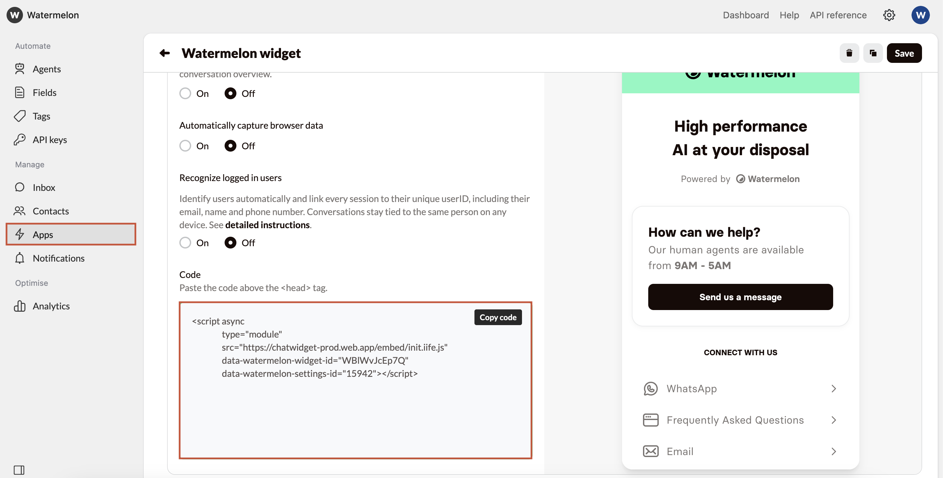943x478 pixels.
Task: Copy the widget embed code
Action: click(498, 317)
